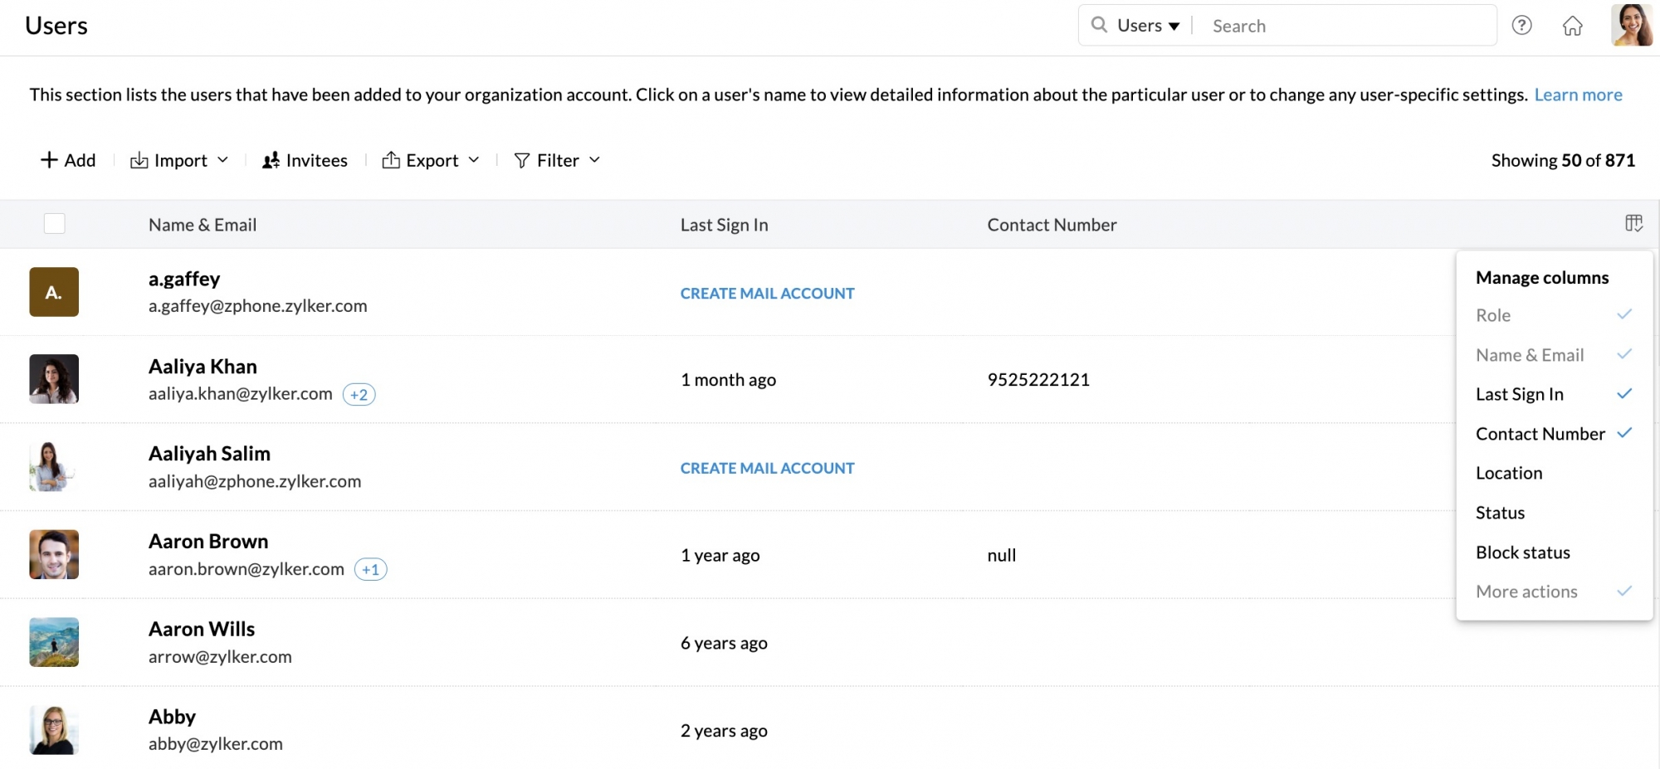Click email a.gaffey@zphone.zylker.com
This screenshot has height=769, width=1660.
(258, 306)
